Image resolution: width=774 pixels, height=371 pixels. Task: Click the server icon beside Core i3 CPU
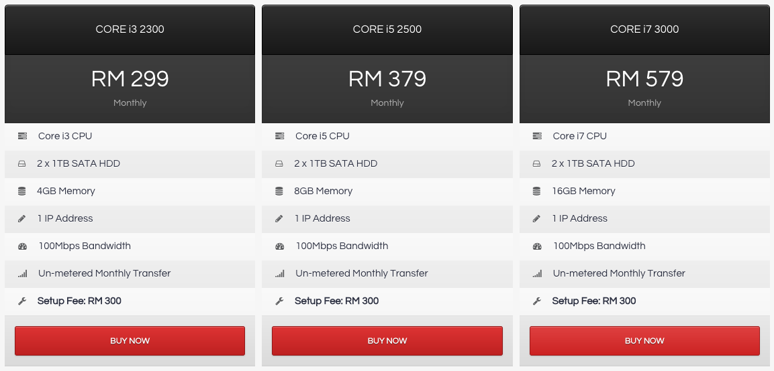pyautogui.click(x=22, y=136)
